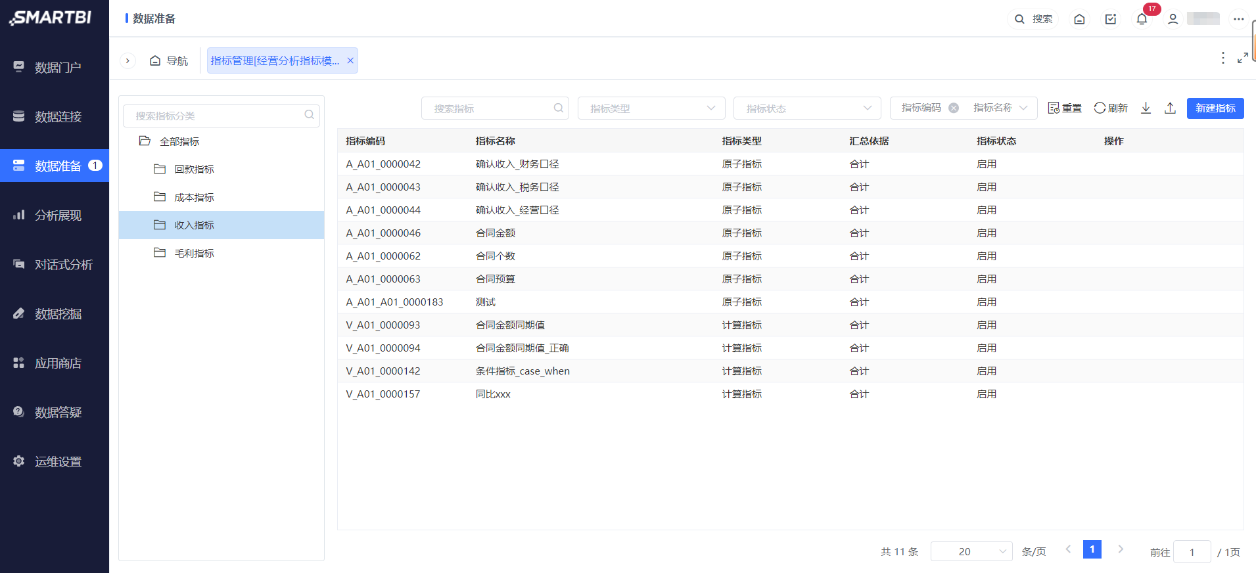Click 确认收入_税务口径 indicator name

click(517, 187)
